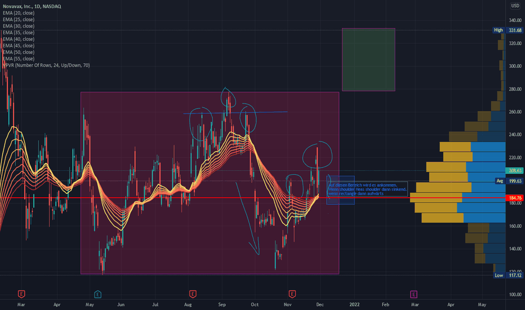Select the green target rectangle drawing
Image resolution: width=525 pixels, height=310 pixels.
(x=368, y=60)
